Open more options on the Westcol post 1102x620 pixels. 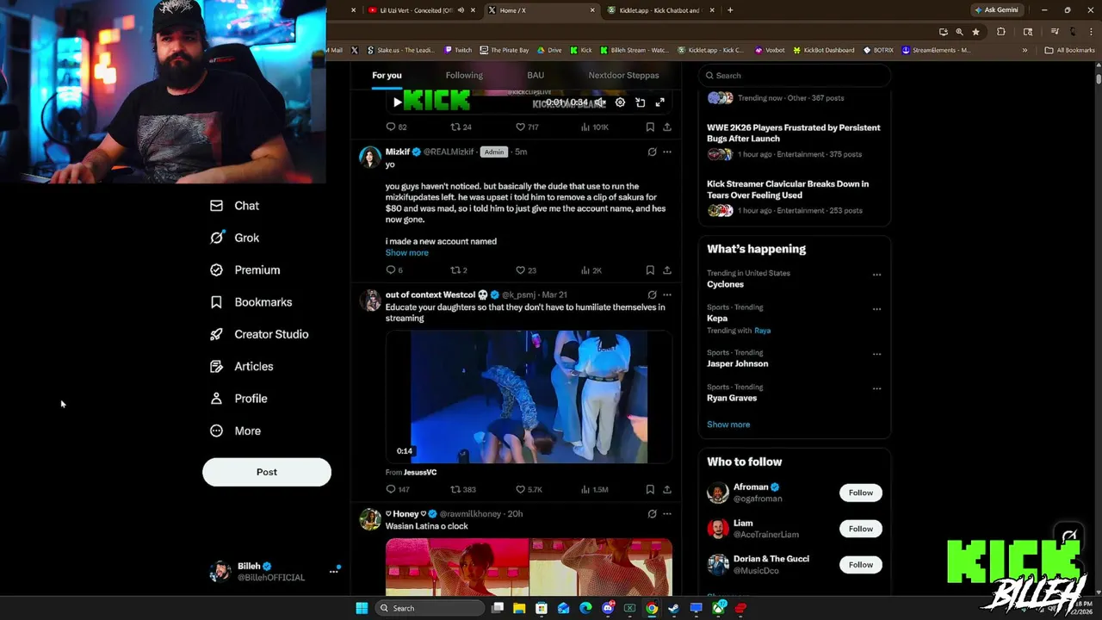[x=666, y=294]
